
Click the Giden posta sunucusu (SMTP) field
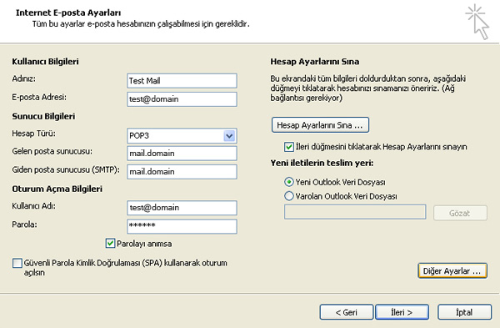tap(182, 172)
